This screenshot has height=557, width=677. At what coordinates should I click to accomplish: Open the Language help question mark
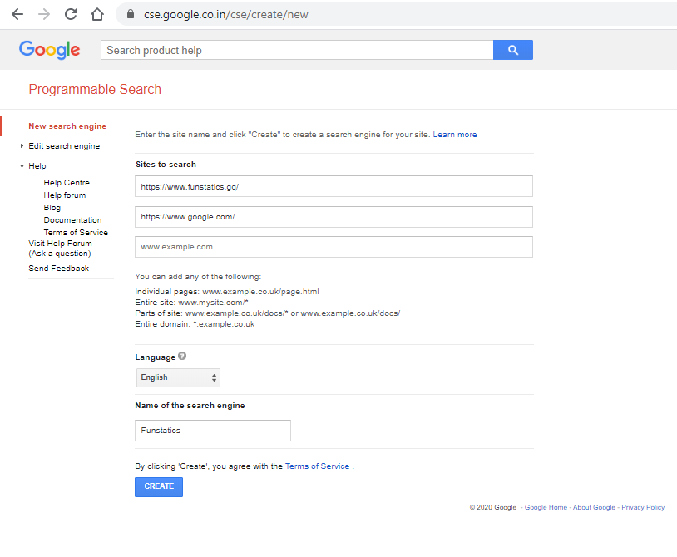coord(182,356)
